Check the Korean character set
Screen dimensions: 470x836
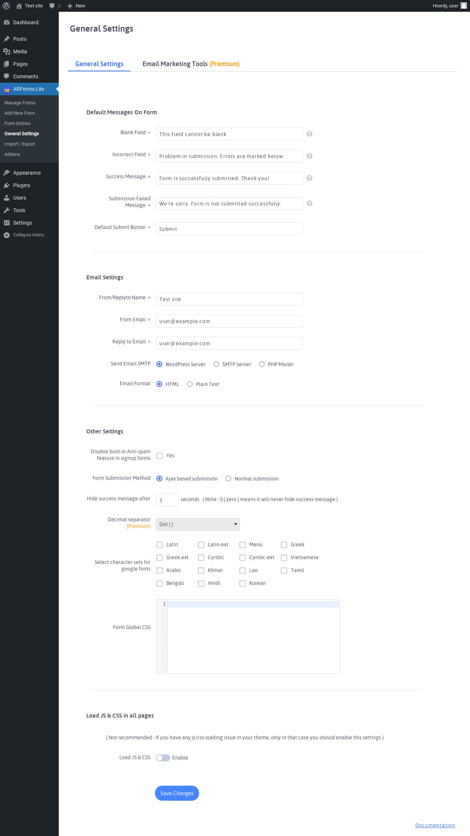click(242, 583)
